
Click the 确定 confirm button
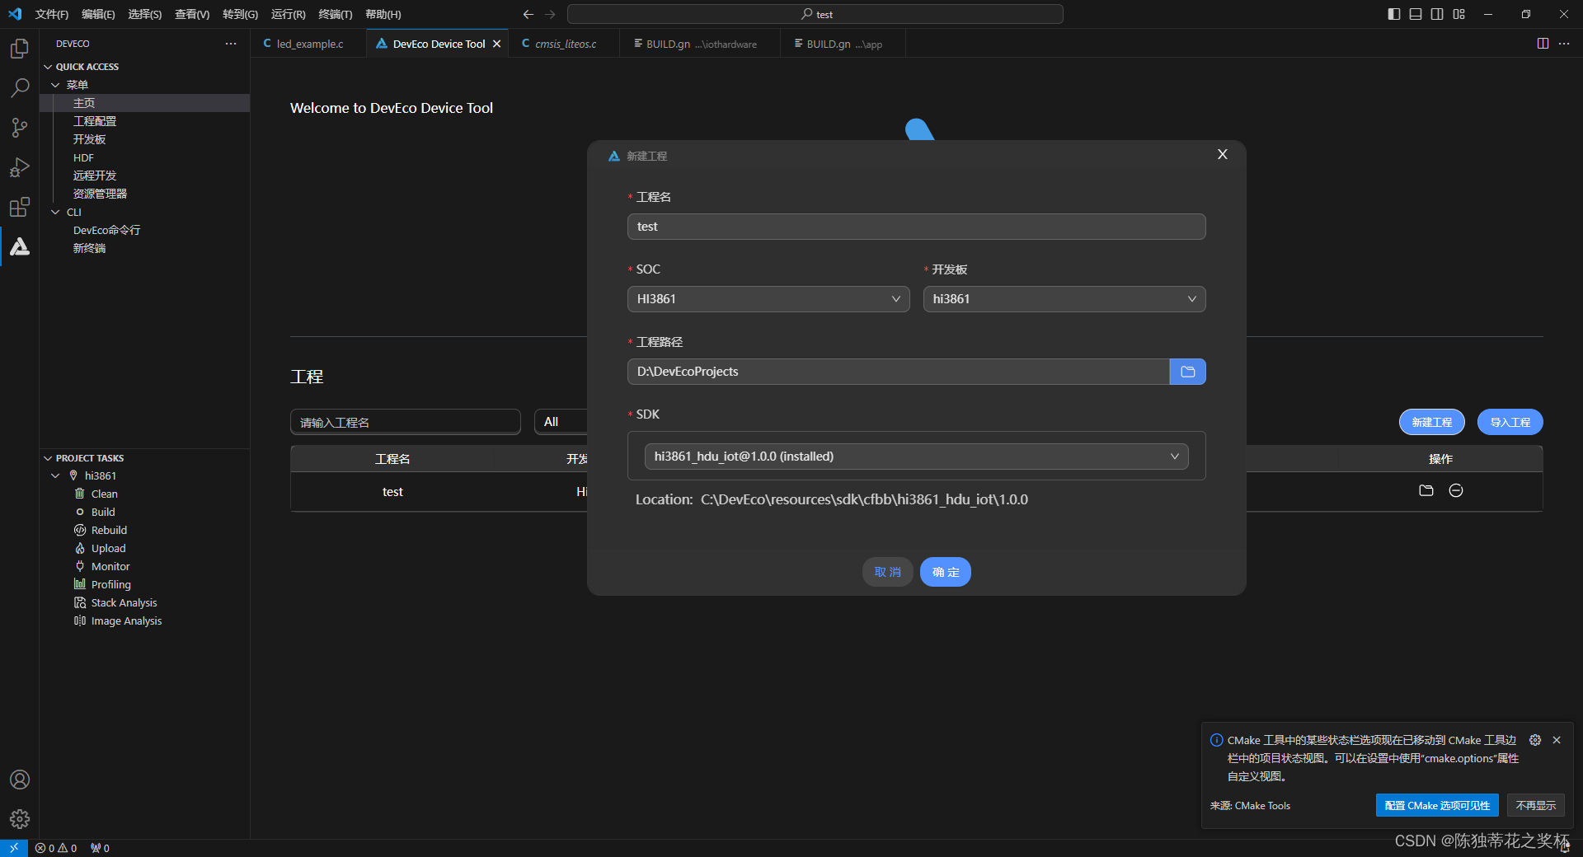946,572
